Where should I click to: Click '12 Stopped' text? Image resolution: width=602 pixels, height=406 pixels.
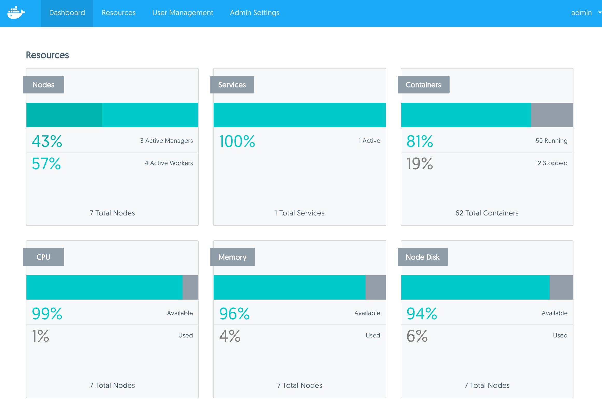tap(552, 163)
